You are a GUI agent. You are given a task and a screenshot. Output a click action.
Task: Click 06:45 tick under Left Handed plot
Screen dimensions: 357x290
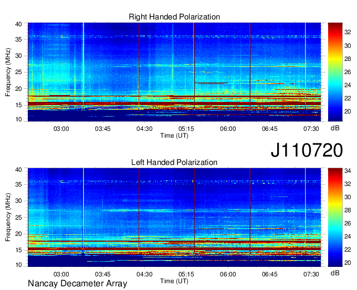point(269,274)
